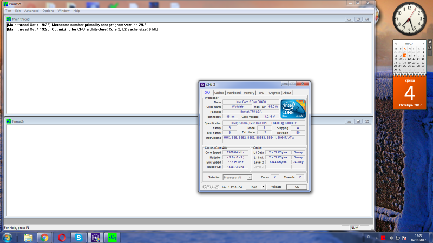This screenshot has height=243, width=433.
Task: Open the Tools dropdown arrow in CPU-Z
Action: coord(264,187)
